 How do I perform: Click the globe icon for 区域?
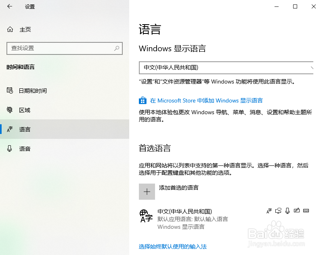point(10,110)
